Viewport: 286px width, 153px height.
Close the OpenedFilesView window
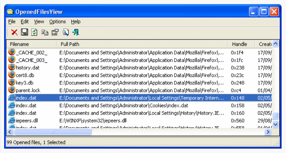pos(274,12)
